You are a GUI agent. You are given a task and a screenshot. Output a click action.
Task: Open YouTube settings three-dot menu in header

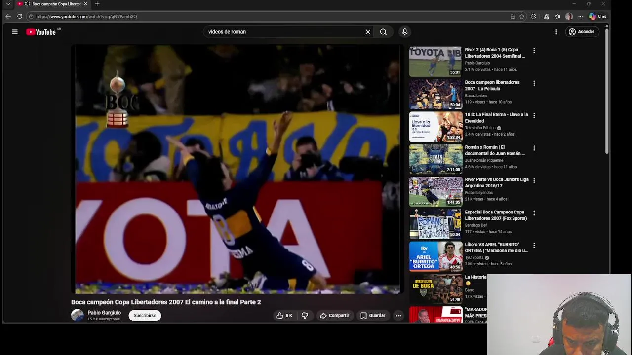tap(556, 32)
